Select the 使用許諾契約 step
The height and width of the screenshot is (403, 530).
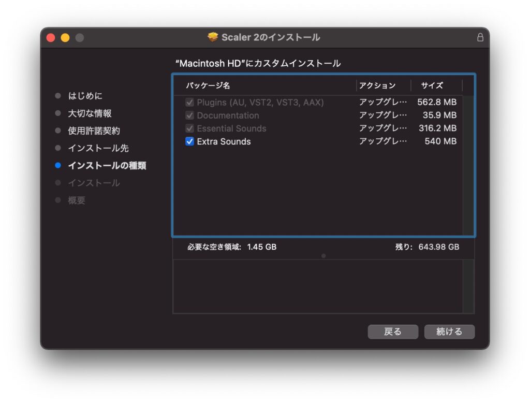(94, 131)
